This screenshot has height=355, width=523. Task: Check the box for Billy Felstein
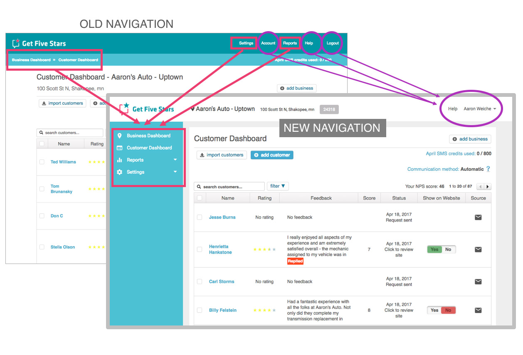click(x=200, y=310)
